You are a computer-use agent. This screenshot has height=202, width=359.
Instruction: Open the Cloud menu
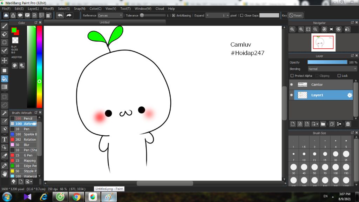pos(160,8)
